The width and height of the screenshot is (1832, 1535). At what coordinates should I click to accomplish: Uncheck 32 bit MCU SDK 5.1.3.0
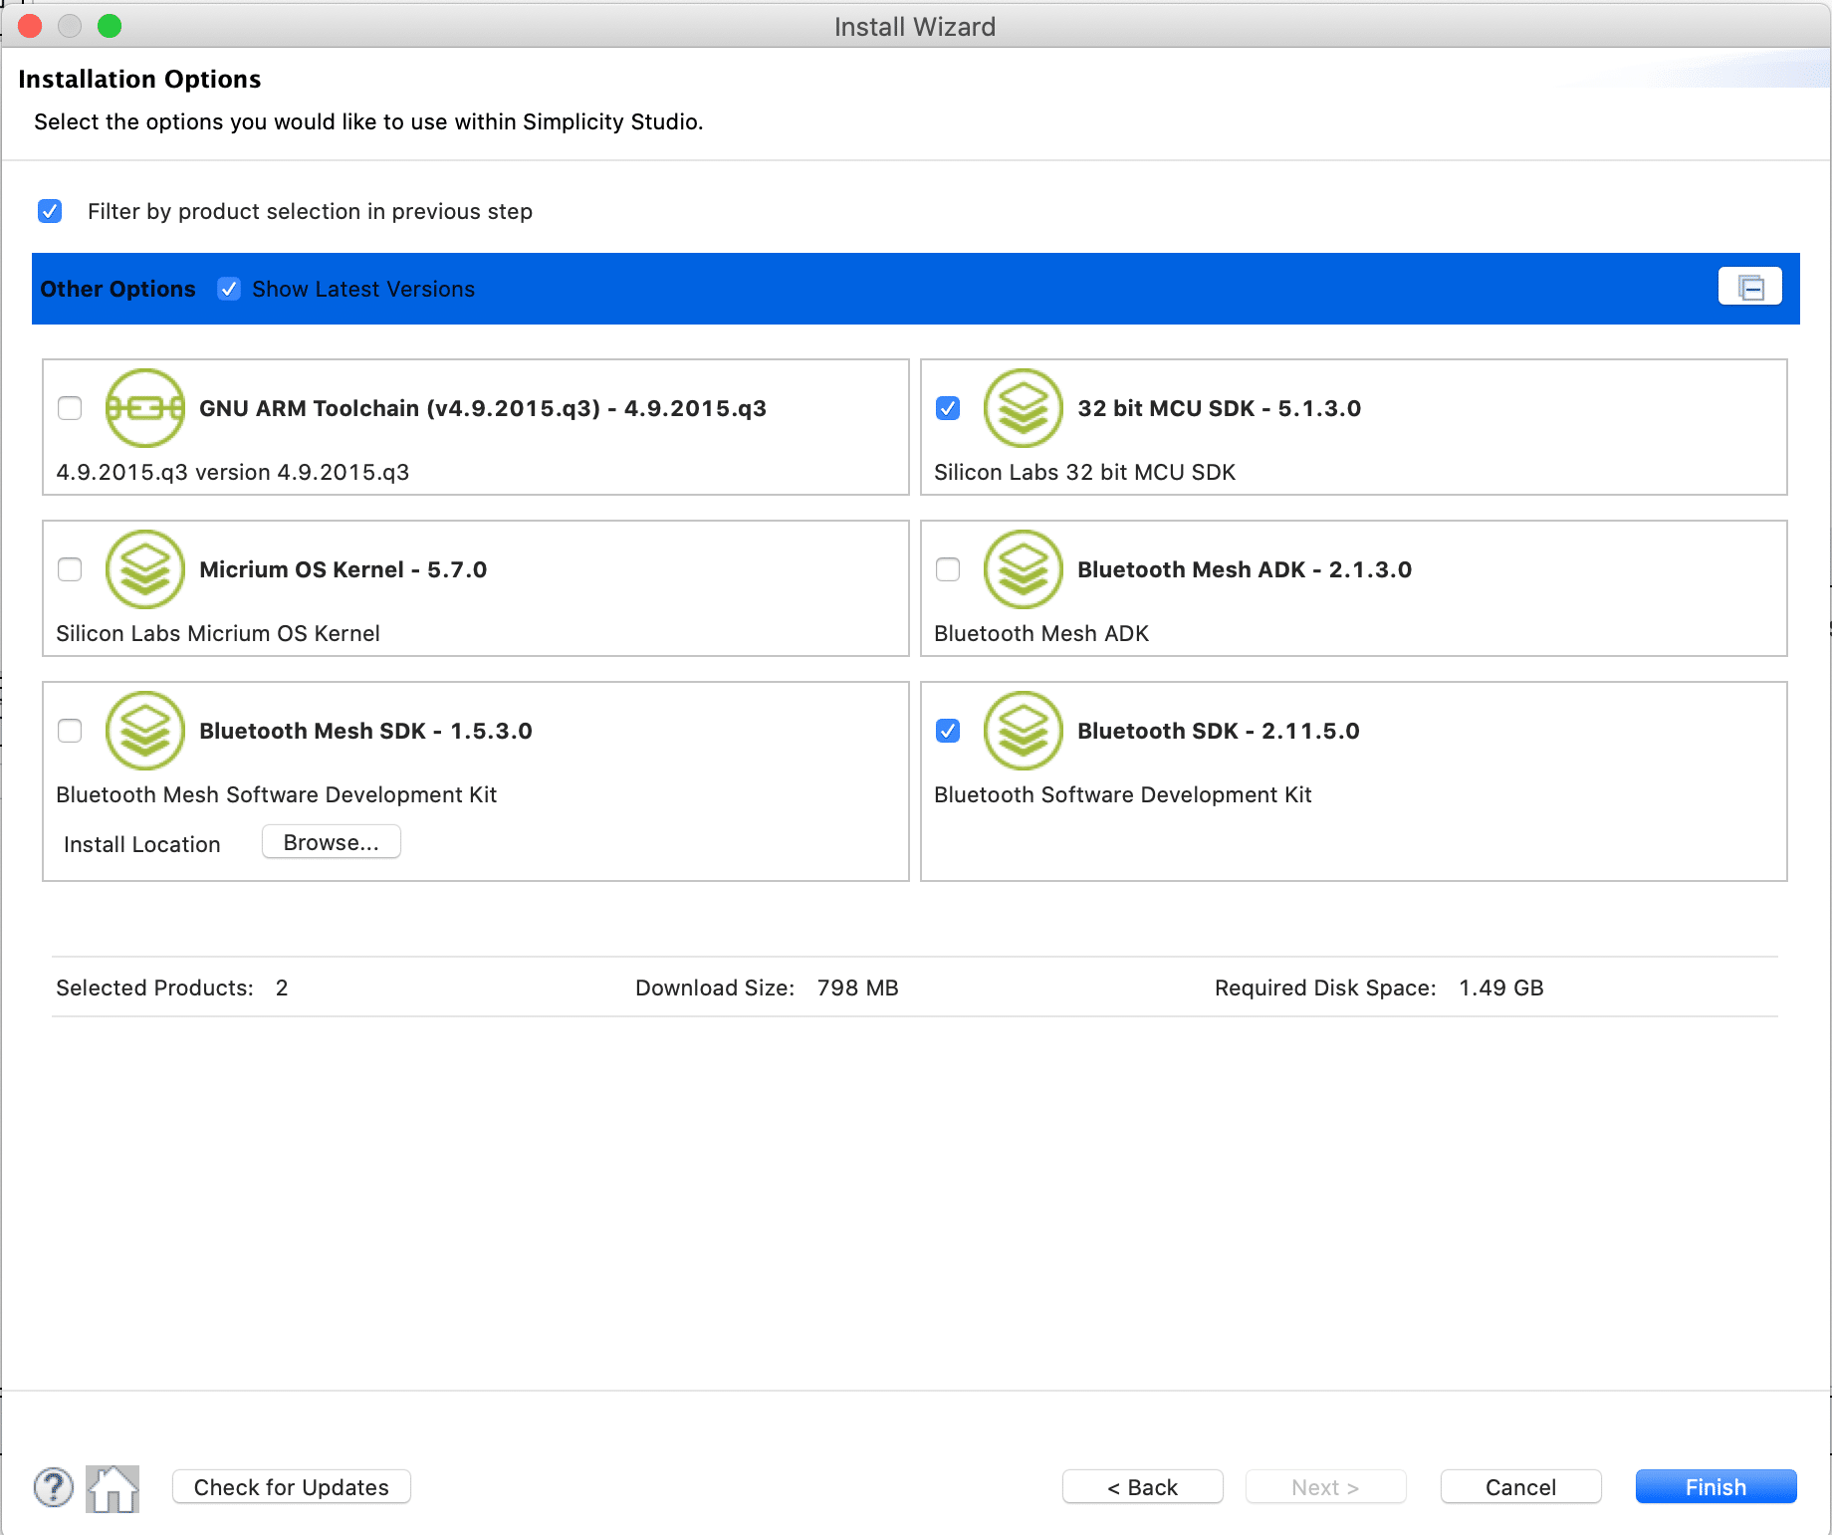pos(947,408)
